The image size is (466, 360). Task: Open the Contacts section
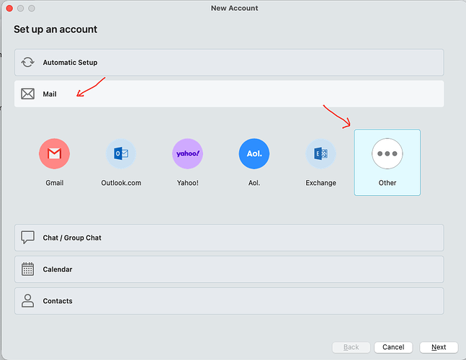point(229,300)
